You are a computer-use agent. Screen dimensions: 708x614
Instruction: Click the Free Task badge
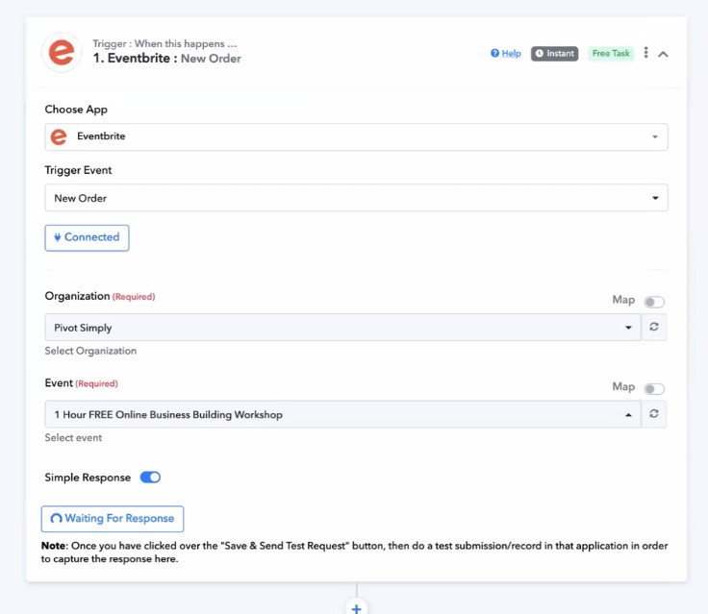[x=611, y=54]
